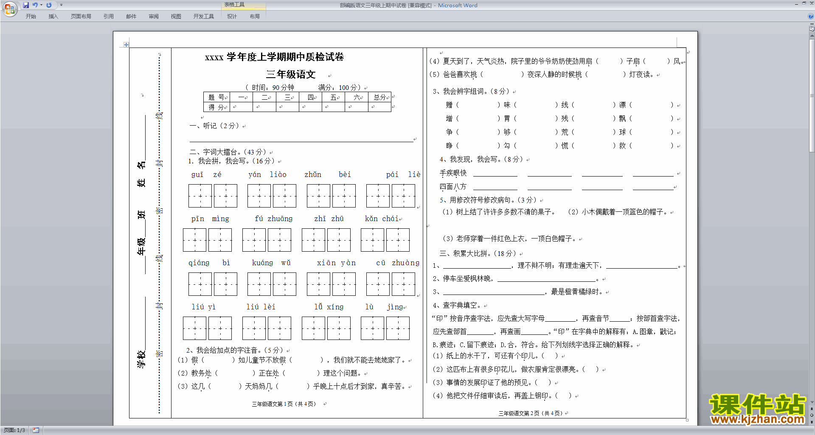The width and height of the screenshot is (815, 435).
Task: Click the footer 三年级语文第2页（共4页）
Action: (531, 413)
